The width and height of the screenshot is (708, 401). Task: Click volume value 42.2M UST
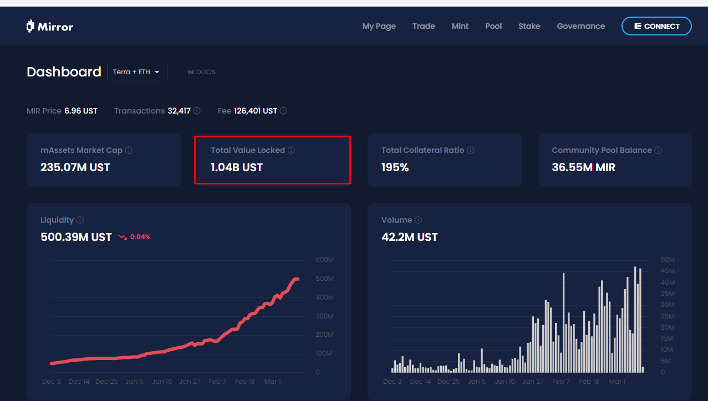coord(410,237)
